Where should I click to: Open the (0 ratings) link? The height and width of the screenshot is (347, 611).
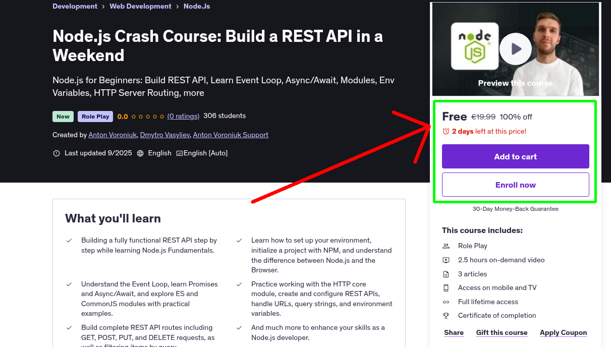pos(183,116)
